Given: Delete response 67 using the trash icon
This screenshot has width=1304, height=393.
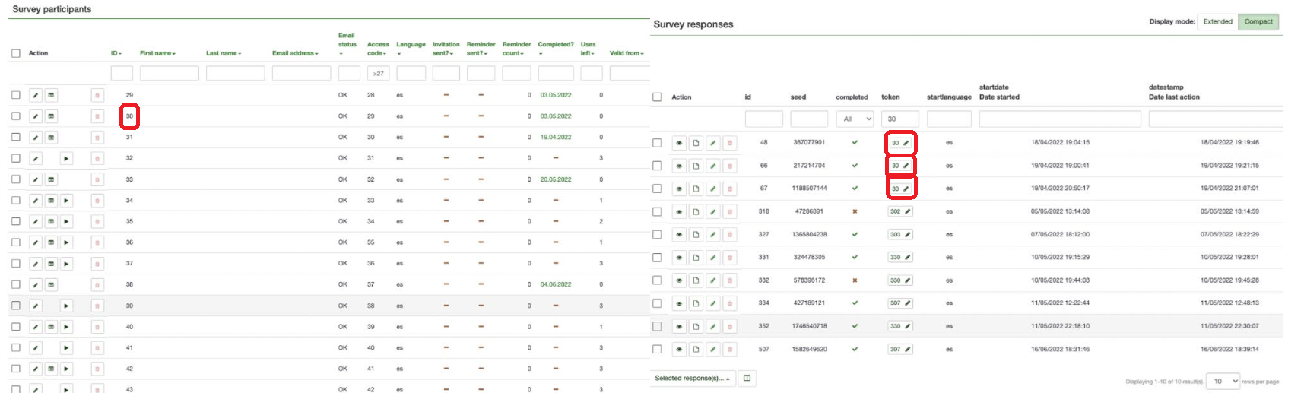Looking at the screenshot, I should 729,189.
